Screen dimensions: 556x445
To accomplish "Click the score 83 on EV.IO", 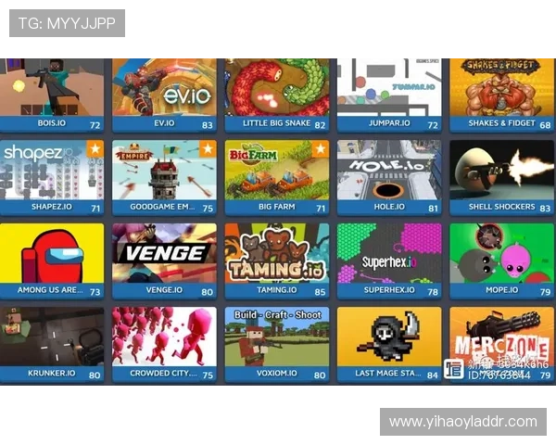I will (x=208, y=125).
